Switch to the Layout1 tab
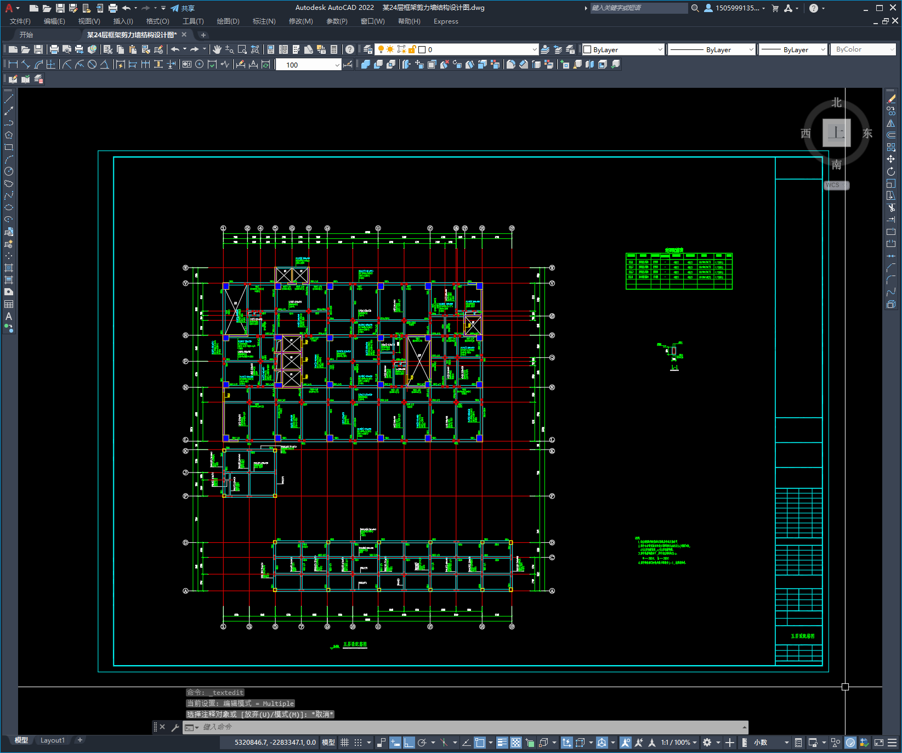Image resolution: width=902 pixels, height=753 pixels. [x=53, y=740]
